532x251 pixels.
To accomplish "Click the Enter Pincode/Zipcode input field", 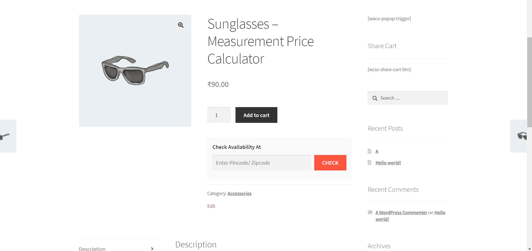I will click(x=261, y=163).
